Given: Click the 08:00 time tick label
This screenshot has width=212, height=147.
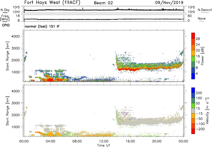Looking at the screenshot, I should tap(77, 141).
